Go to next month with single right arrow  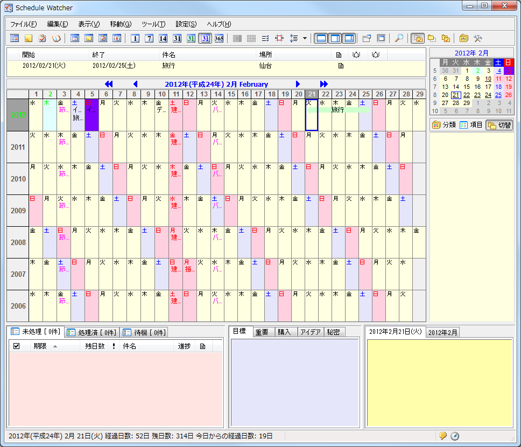(298, 84)
